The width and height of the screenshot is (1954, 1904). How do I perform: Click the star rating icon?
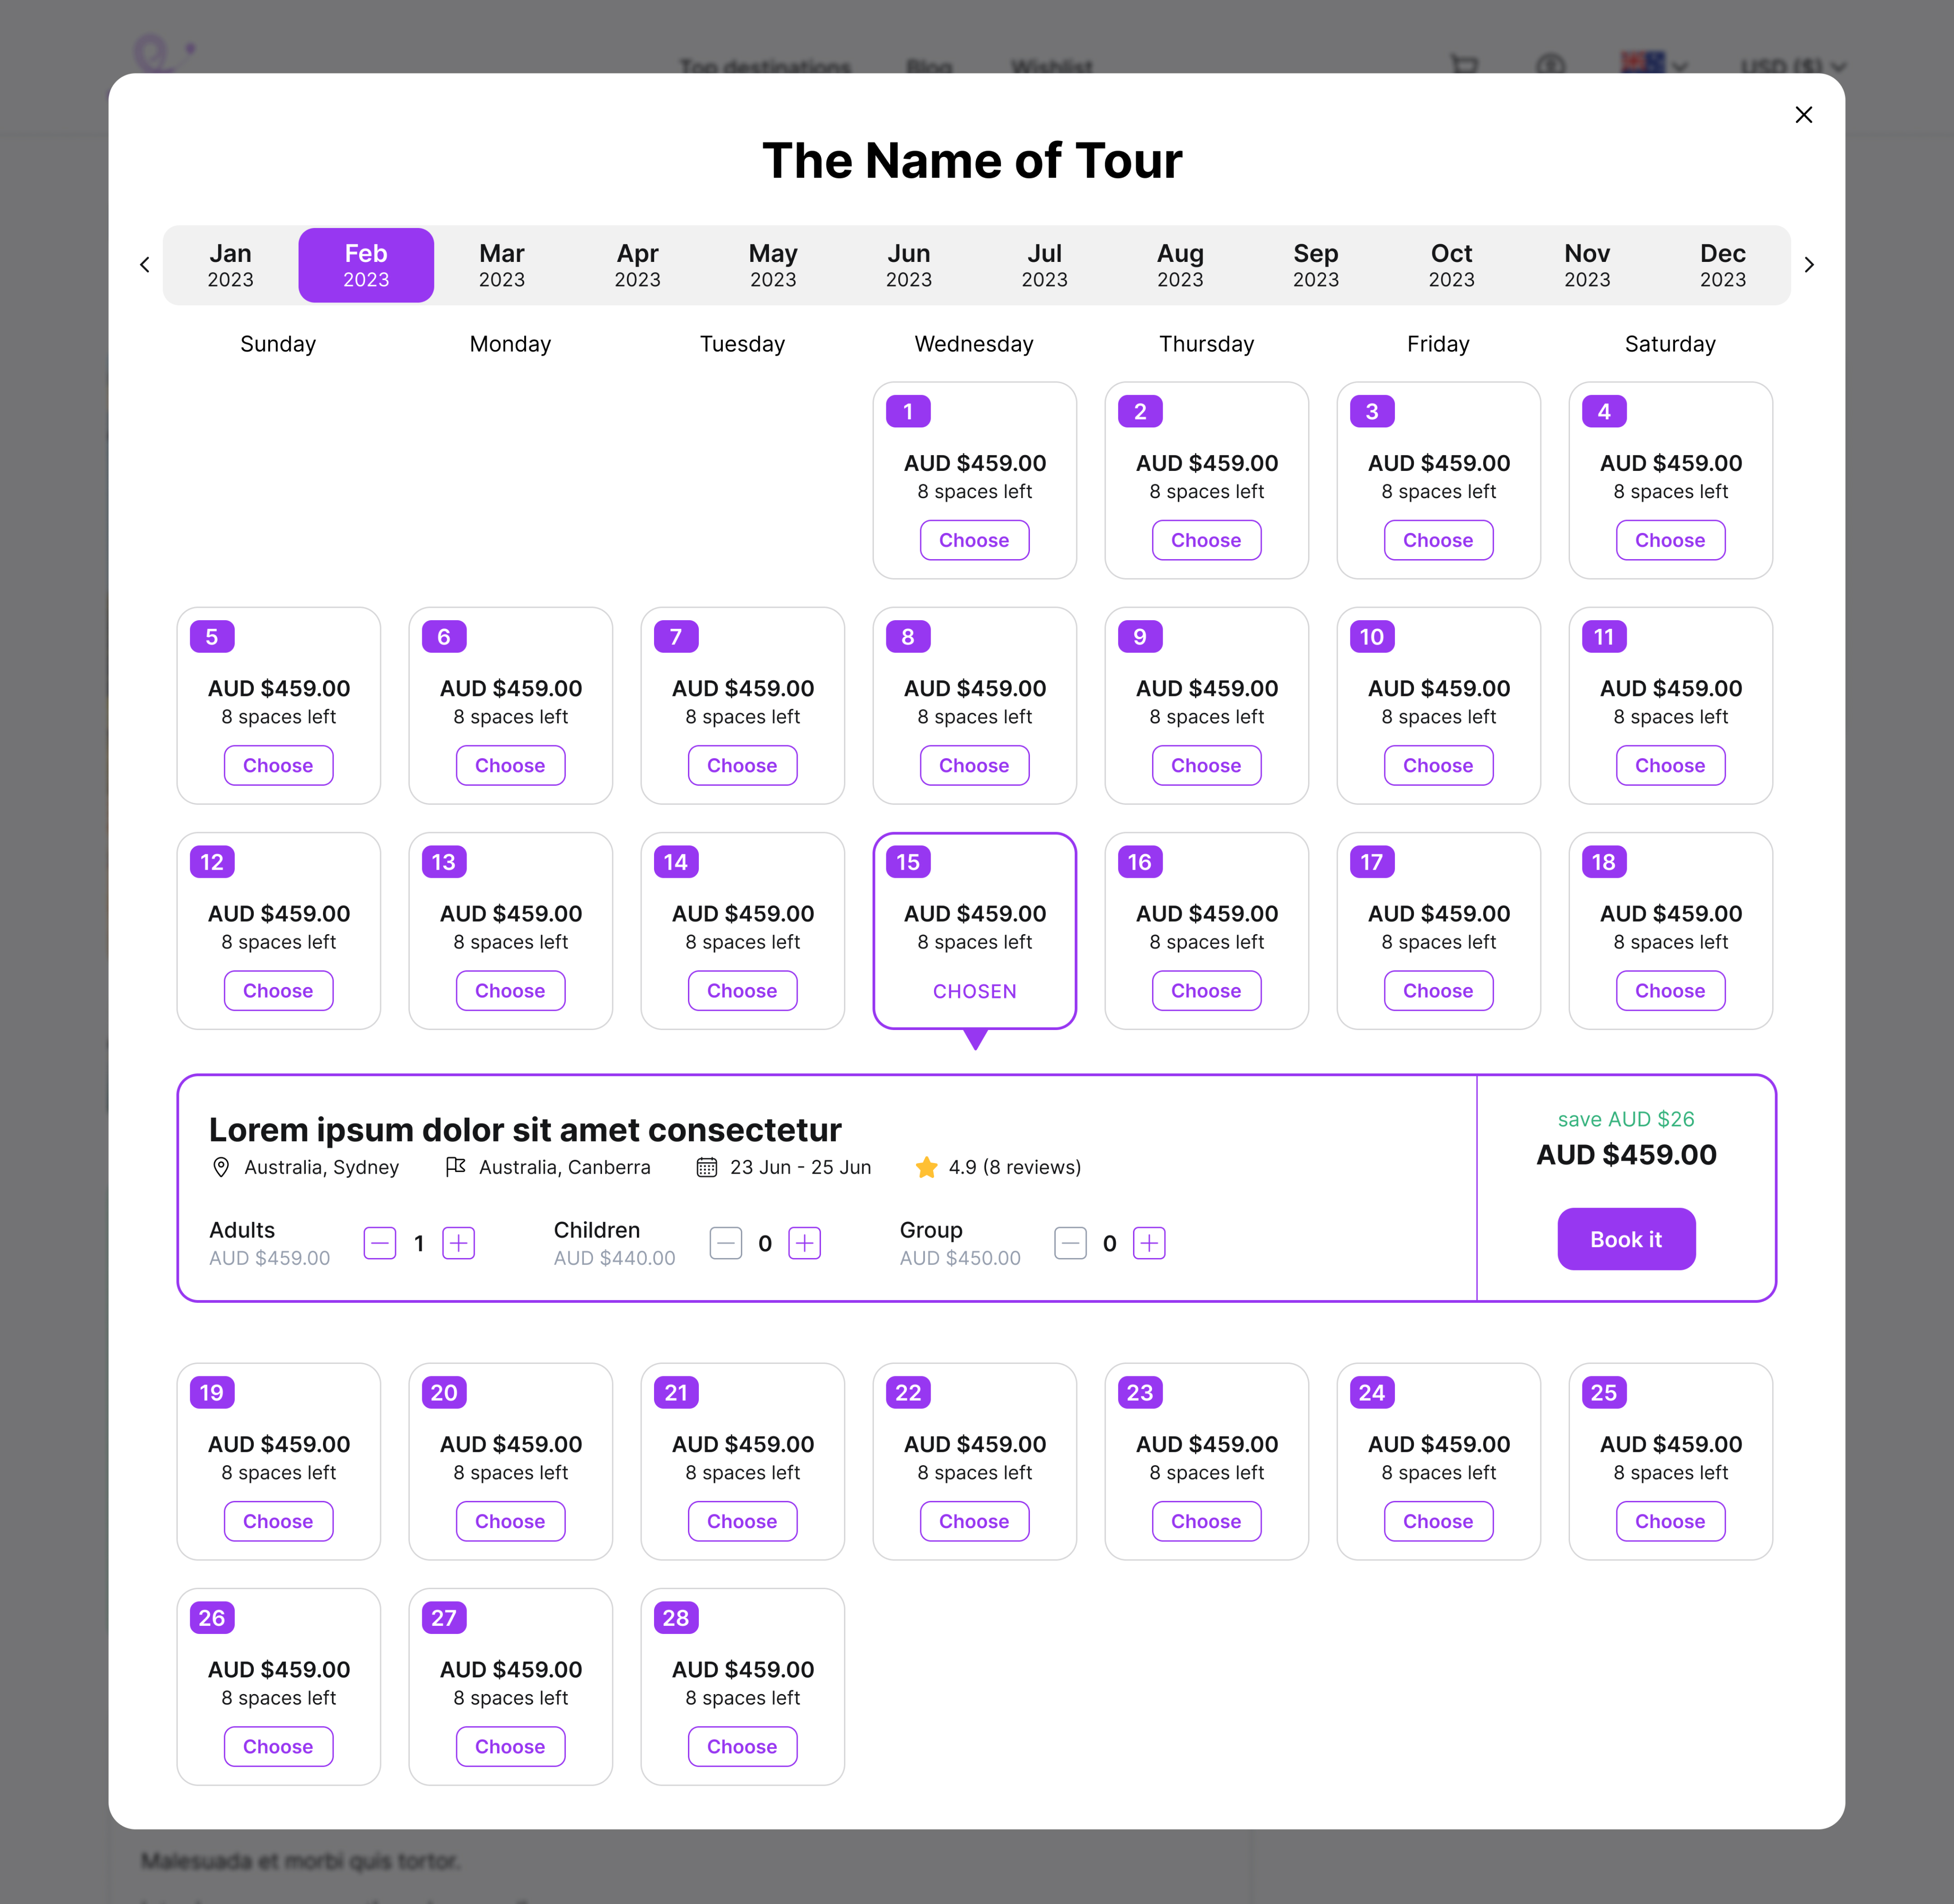tap(927, 1167)
